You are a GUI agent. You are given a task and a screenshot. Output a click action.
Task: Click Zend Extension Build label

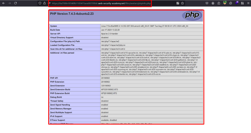coord(60,90)
